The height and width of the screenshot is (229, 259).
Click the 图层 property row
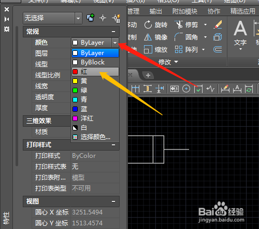[51, 53]
